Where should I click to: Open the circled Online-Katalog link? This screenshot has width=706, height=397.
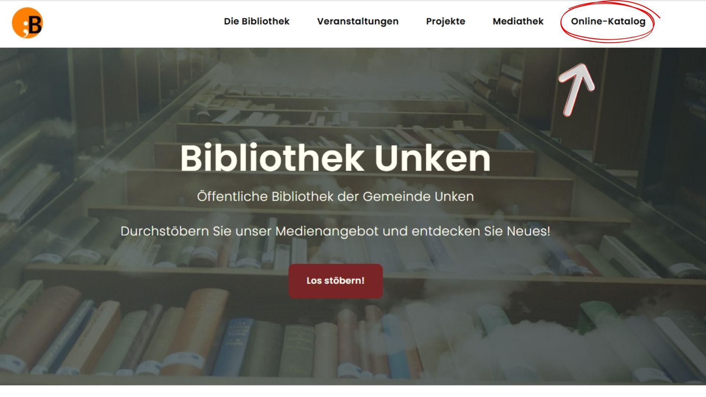[x=608, y=21]
